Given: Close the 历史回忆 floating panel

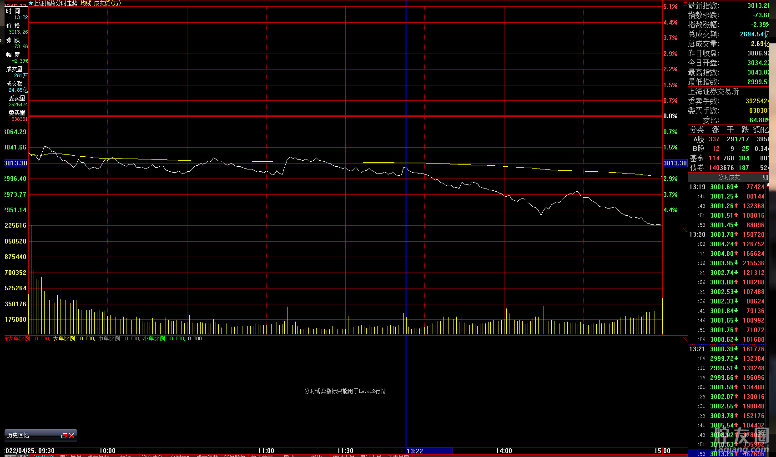Looking at the screenshot, I should [72, 436].
